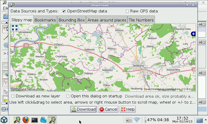Screen dimensions: 208x124
Task: Open the terminal from the taskbar
Action: pos(35,120)
